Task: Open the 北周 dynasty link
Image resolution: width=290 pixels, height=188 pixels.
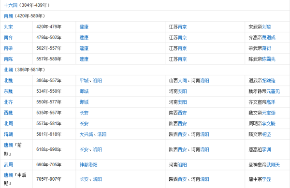Action: (8, 123)
